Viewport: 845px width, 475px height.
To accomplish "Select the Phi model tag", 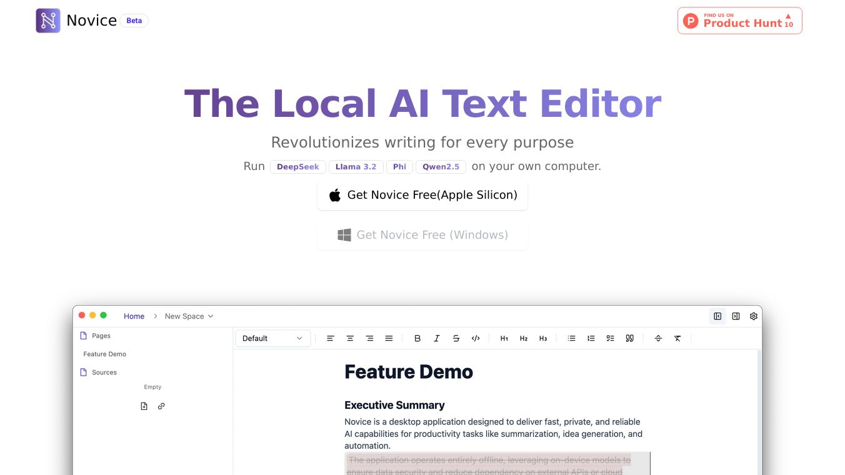I will [x=399, y=167].
